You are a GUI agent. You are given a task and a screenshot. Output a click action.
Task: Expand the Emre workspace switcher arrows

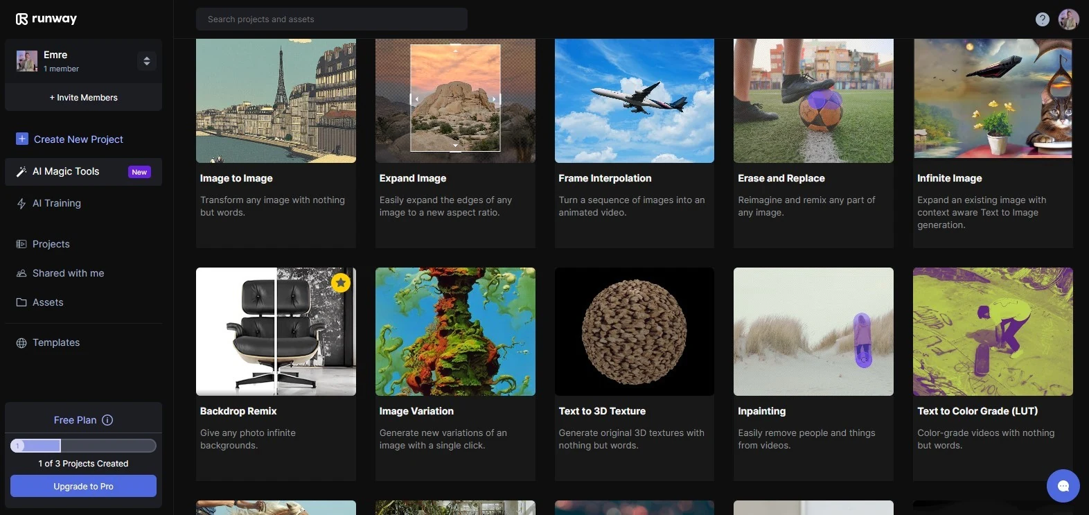(x=146, y=61)
